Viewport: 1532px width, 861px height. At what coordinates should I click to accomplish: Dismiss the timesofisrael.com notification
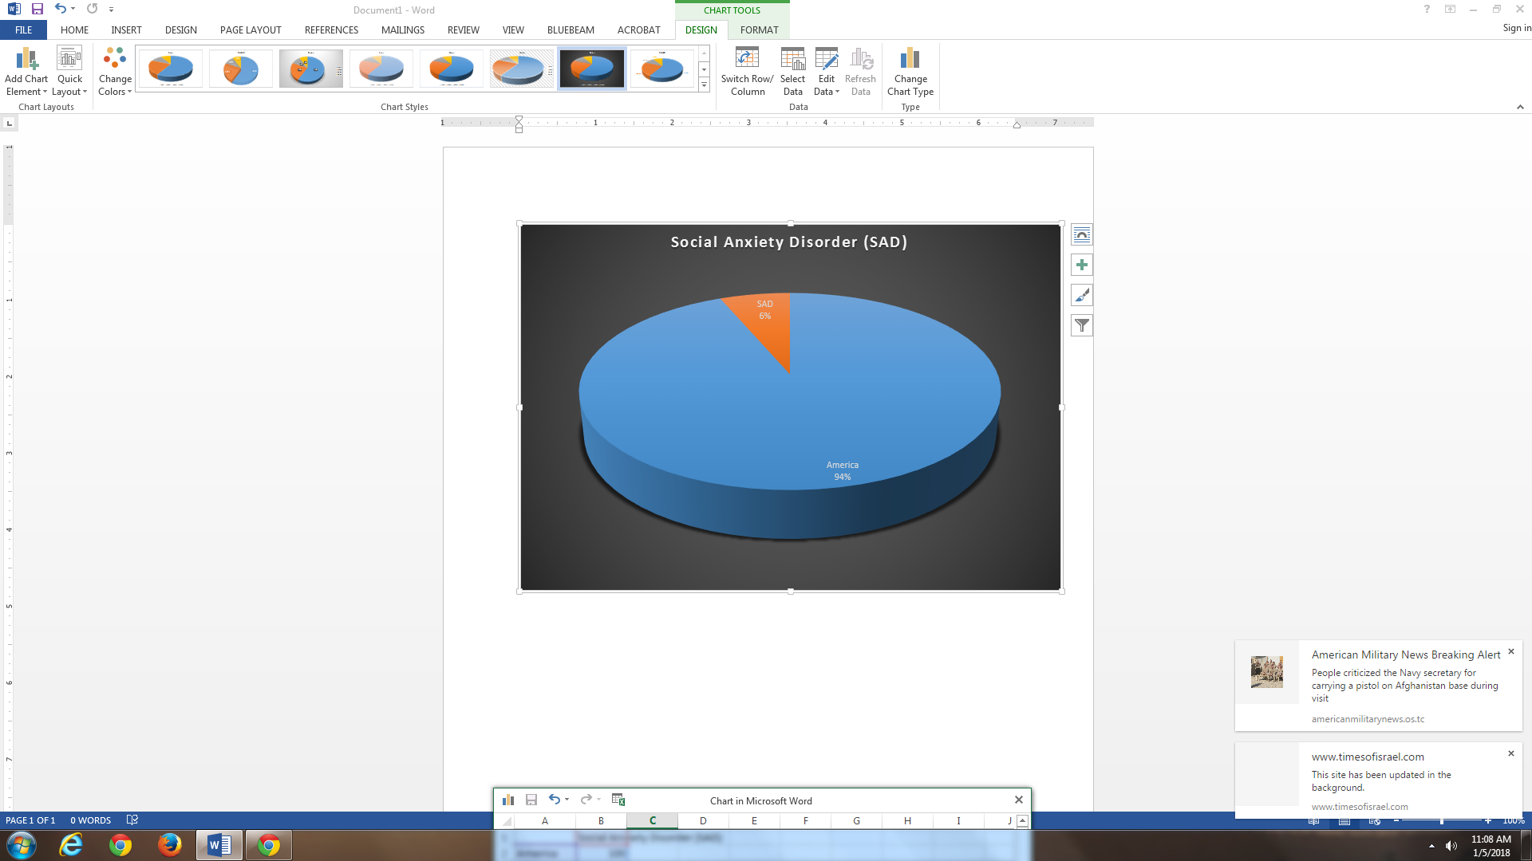[1510, 753]
